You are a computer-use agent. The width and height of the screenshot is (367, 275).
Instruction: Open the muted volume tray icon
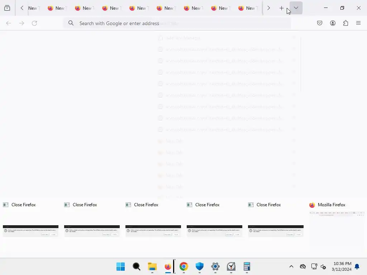[323, 266]
